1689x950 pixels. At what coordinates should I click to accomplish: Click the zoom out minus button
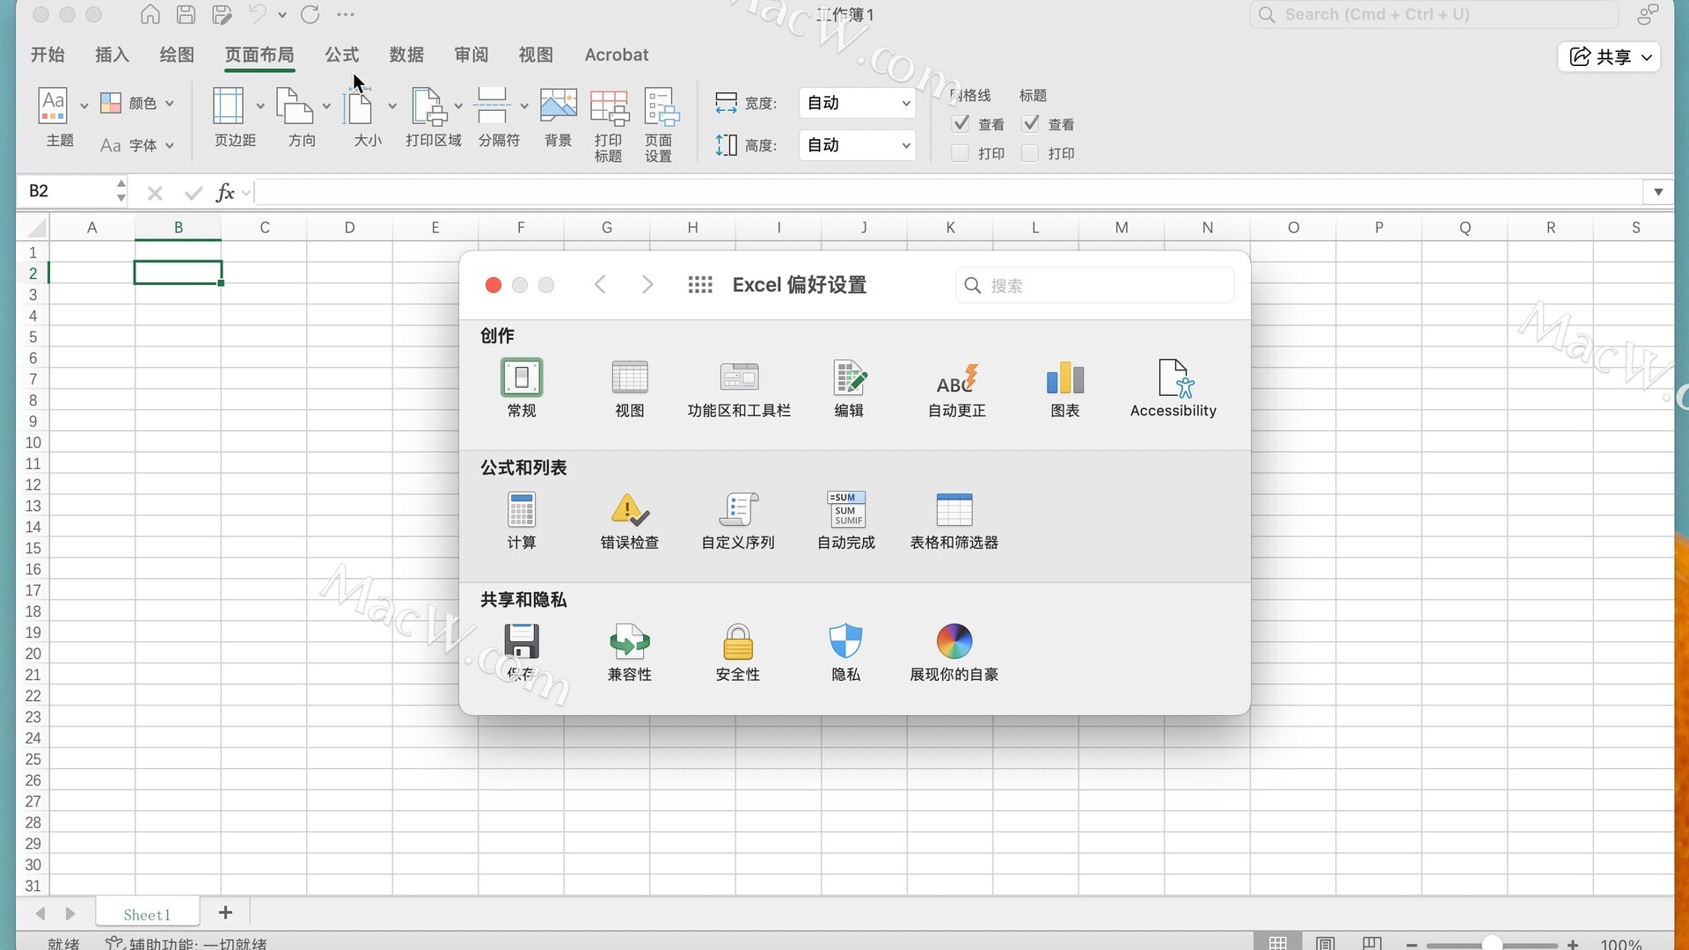[1411, 944]
